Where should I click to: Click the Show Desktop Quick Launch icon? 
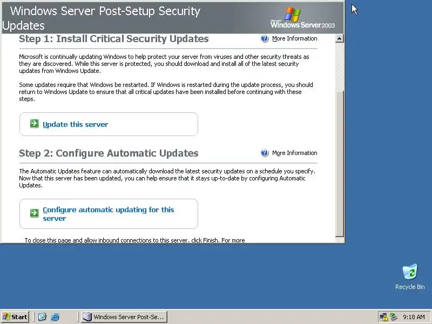(x=42, y=317)
